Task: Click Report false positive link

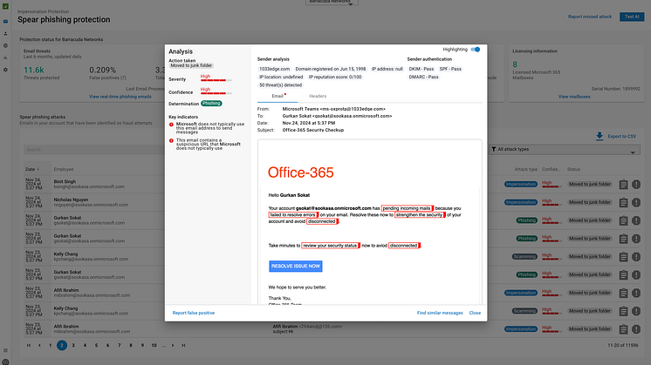Action: (x=194, y=314)
